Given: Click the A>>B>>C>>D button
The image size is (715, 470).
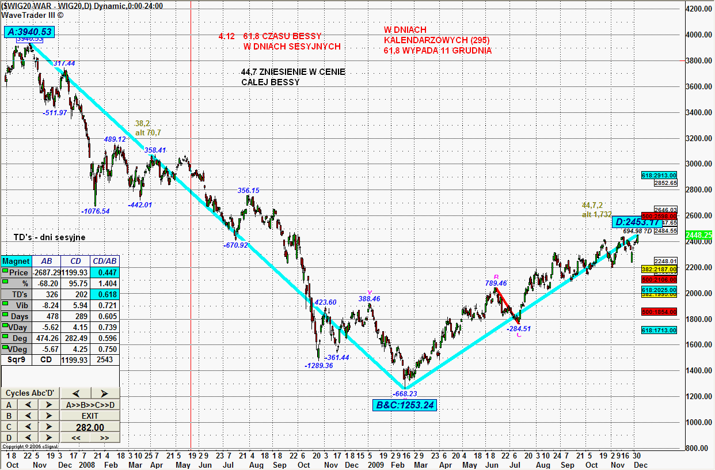Looking at the screenshot, I should (x=90, y=404).
